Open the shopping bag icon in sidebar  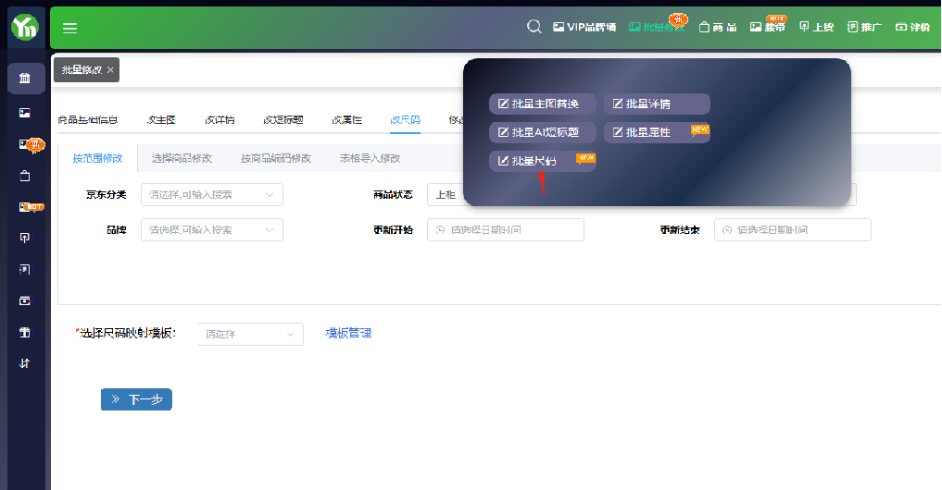pos(25,175)
